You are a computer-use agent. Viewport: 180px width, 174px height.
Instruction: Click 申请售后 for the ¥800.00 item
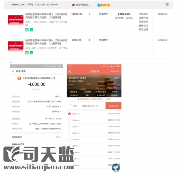click(x=104, y=40)
